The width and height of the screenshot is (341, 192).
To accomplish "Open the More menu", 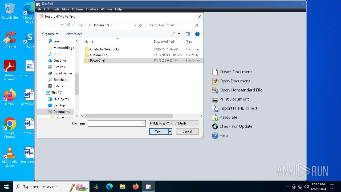I will 66,9.
